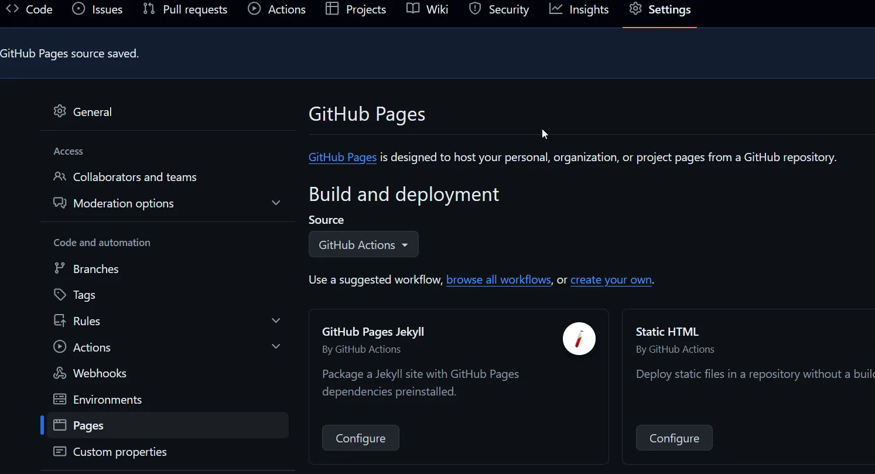The image size is (875, 474).
Task: Click the create your own workflow link
Action: pyautogui.click(x=610, y=279)
